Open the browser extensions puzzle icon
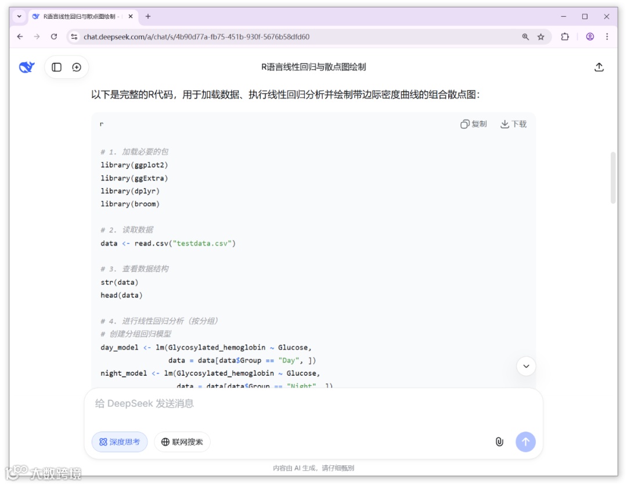 [x=565, y=37]
